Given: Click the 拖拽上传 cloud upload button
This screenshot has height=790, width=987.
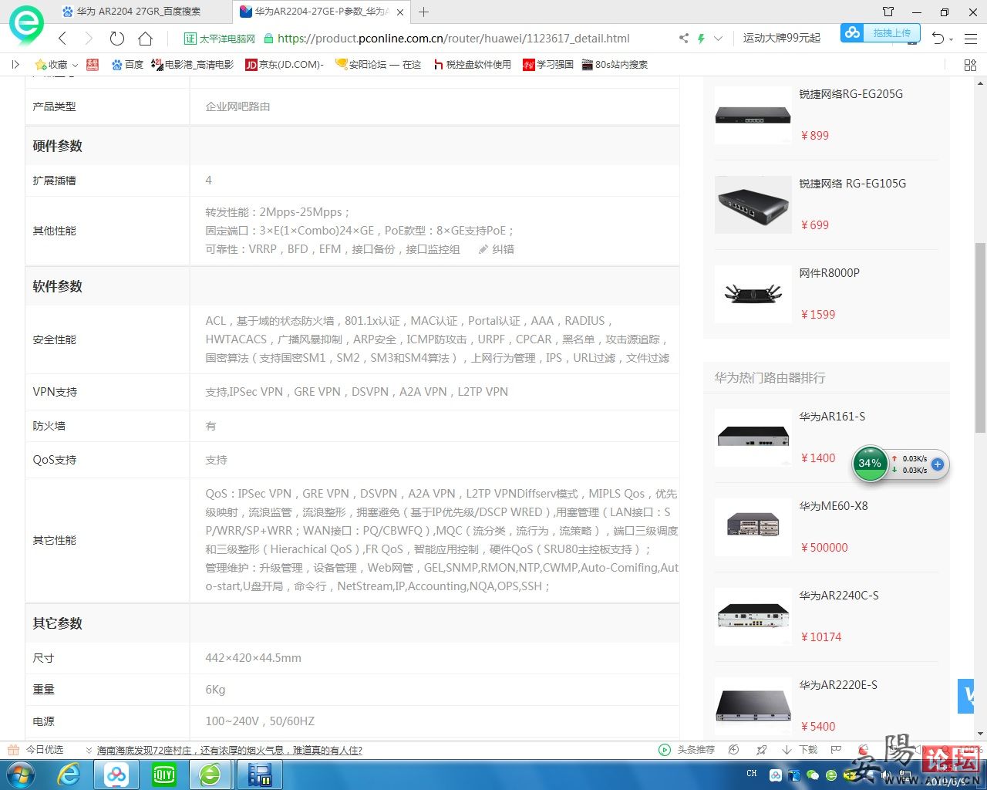Looking at the screenshot, I should point(880,33).
